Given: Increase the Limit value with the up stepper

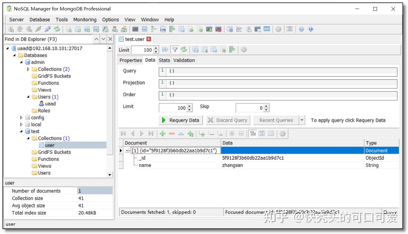Looking at the screenshot, I should (189, 106).
